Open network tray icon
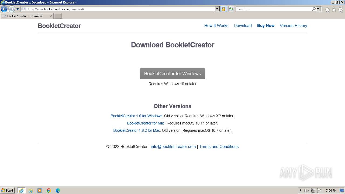The image size is (345, 194). coord(313,190)
